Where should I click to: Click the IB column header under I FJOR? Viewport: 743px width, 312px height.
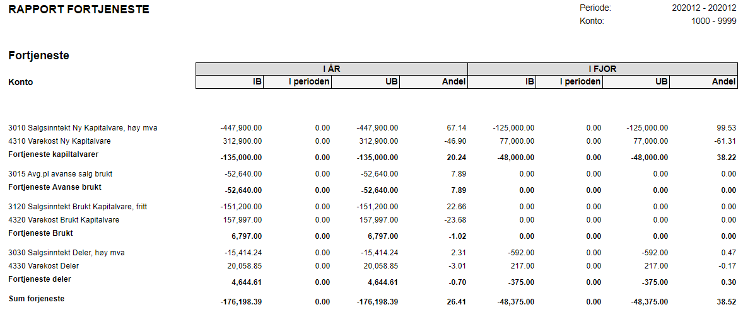502,82
